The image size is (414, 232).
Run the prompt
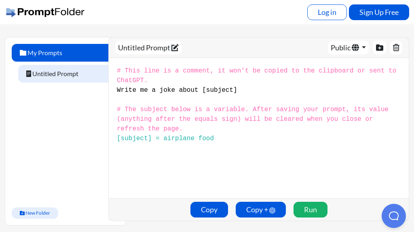(310, 210)
